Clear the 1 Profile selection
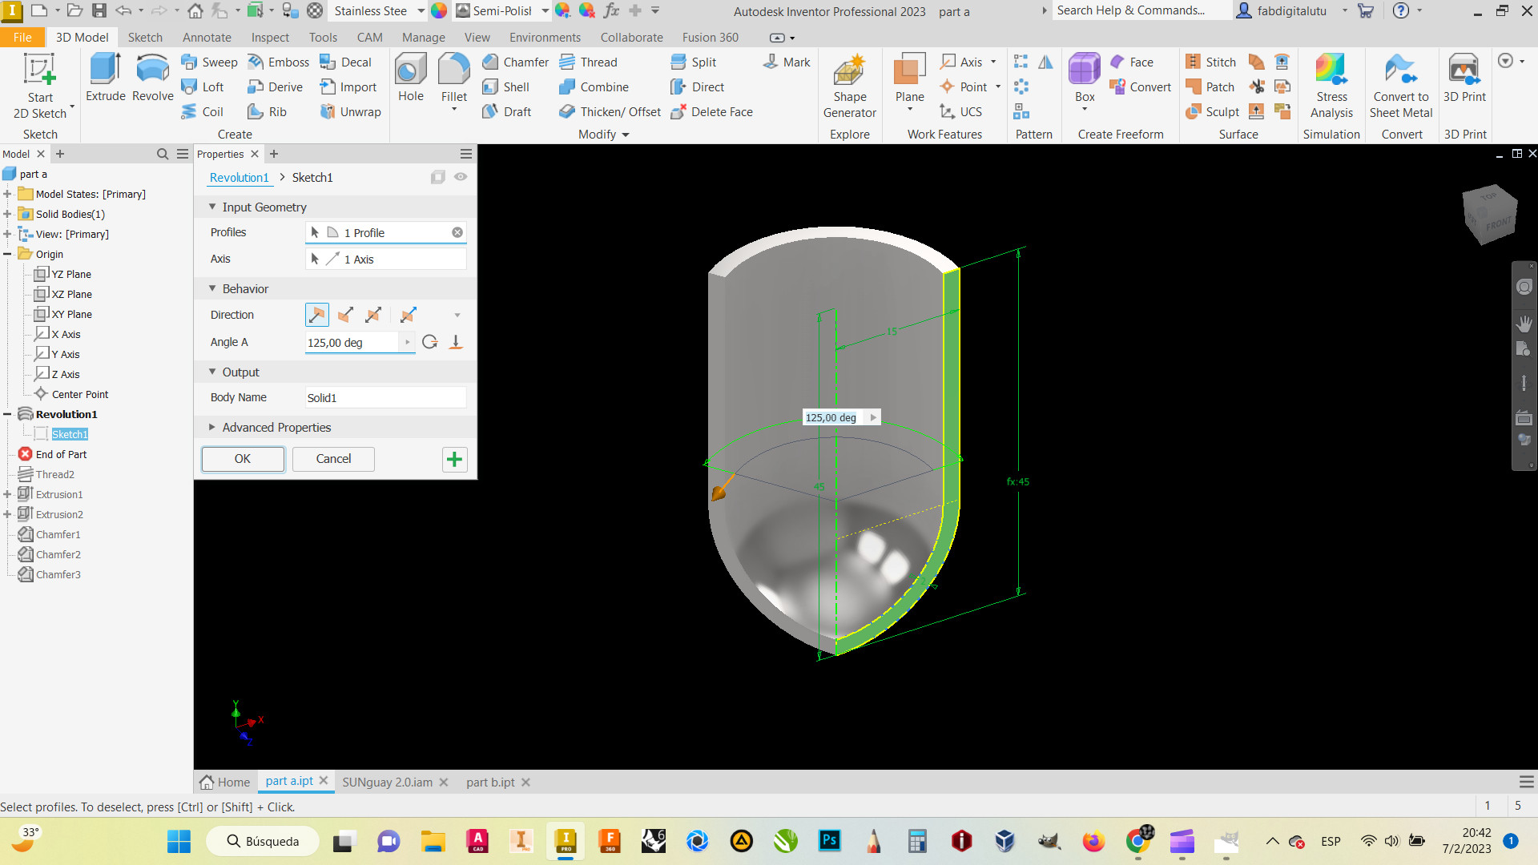Screen dimensions: 1538x865 [457, 232]
